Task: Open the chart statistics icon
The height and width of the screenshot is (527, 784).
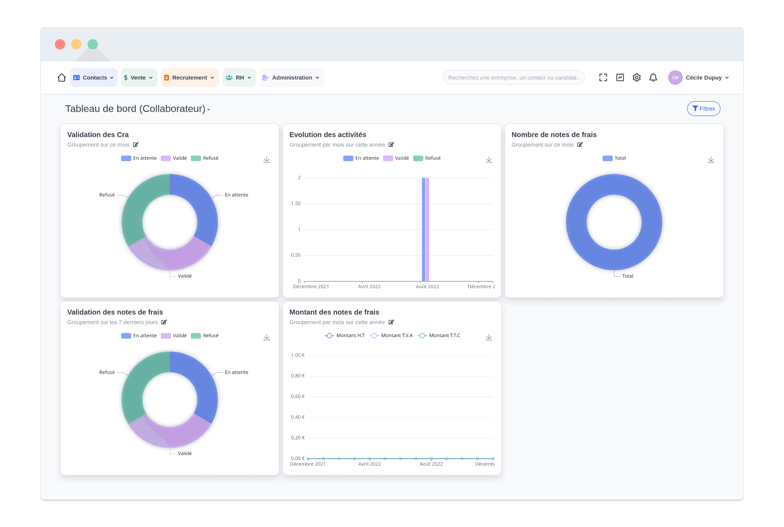Action: [x=620, y=78]
